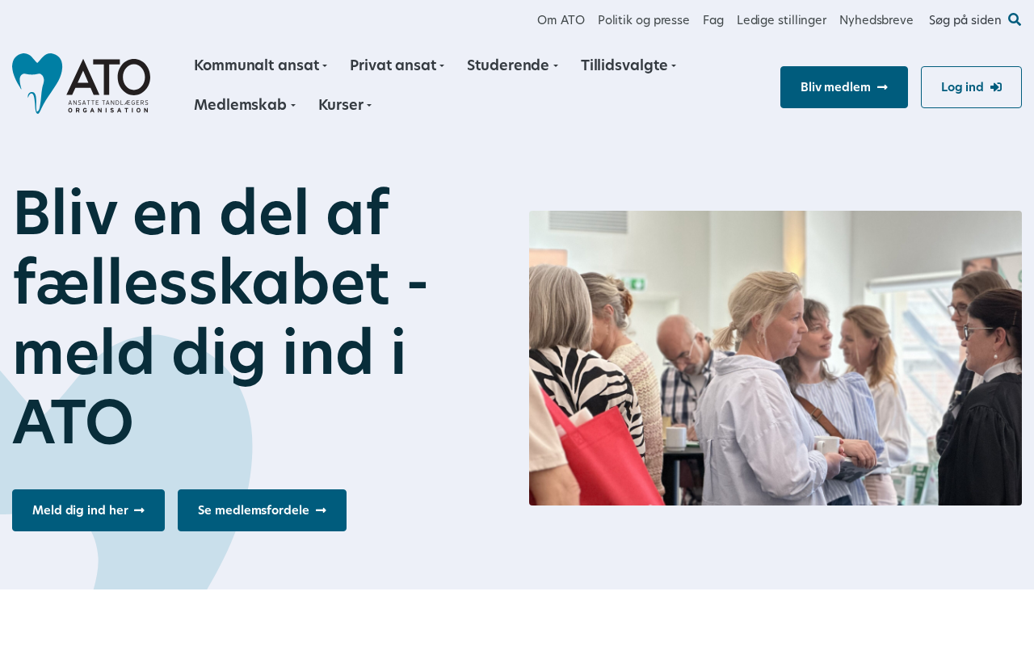
Task: Go to Politik og presse
Action: (644, 19)
